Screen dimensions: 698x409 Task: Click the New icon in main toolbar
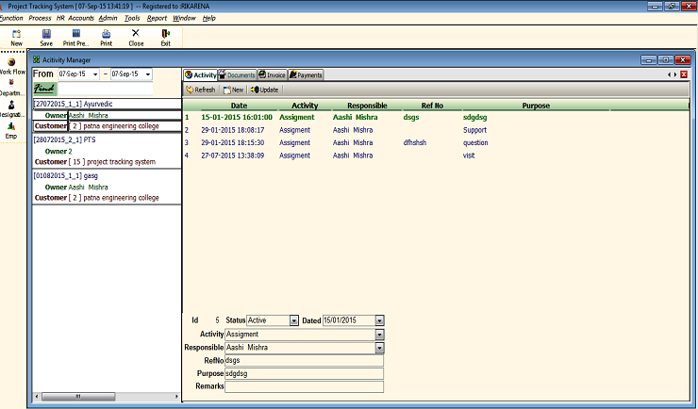coord(16,37)
